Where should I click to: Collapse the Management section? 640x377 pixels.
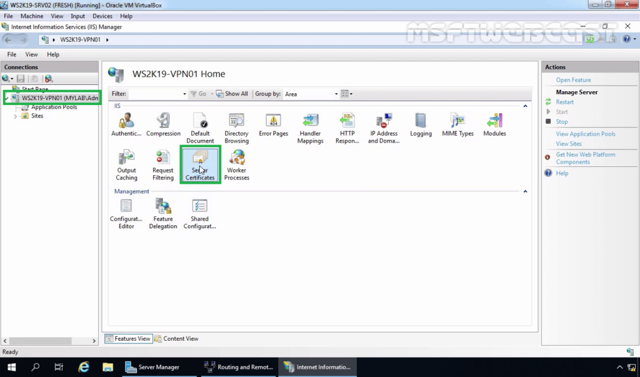coord(525,191)
